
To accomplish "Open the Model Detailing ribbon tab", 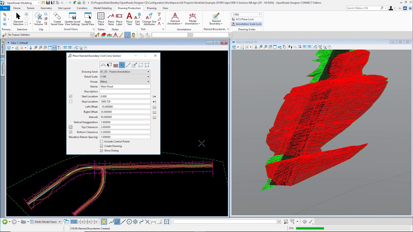I will point(103,8).
